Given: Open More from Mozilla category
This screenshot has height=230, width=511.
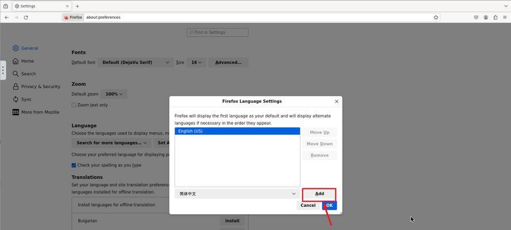Looking at the screenshot, I should pyautogui.click(x=36, y=112).
